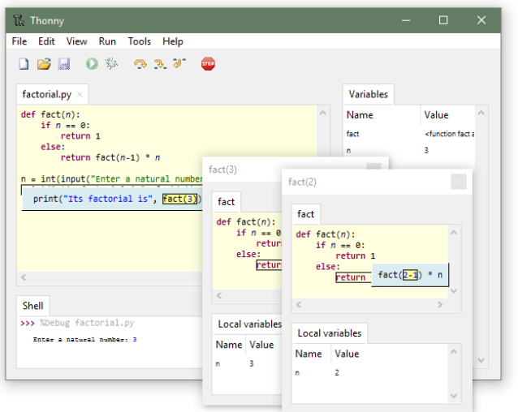This screenshot has height=412, width=518.
Task: Click the fact(2) window title
Action: point(302,182)
